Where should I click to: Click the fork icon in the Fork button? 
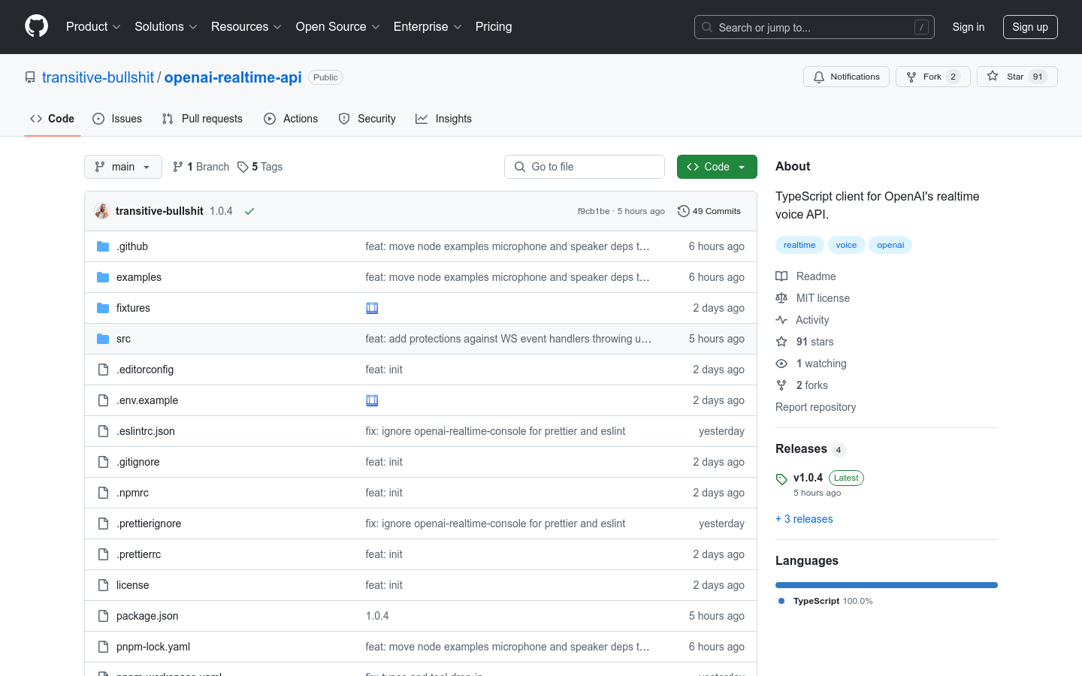tap(911, 77)
